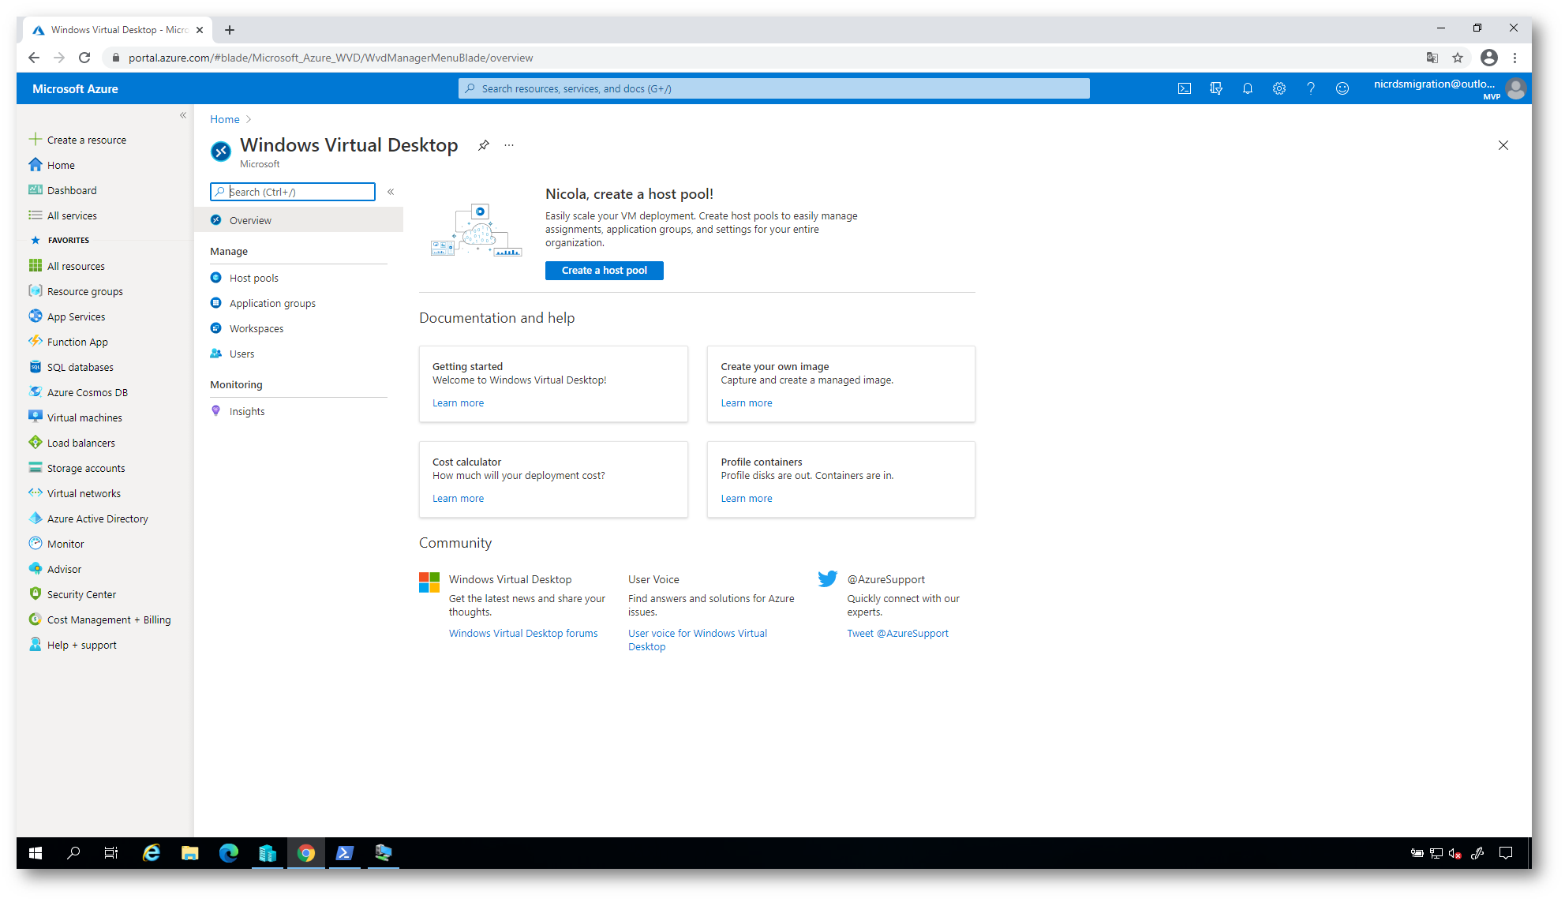Open Windows Virtual Desktop forums link

(523, 633)
